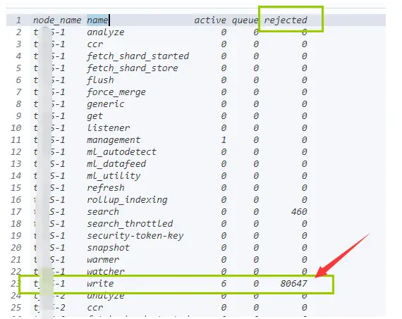Click the 'fetch_shard_started' entry
This screenshot has height=319, width=402.
coord(138,56)
